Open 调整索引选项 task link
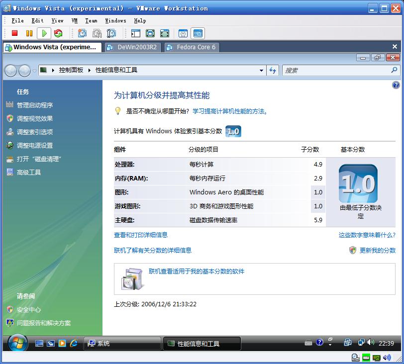The height and width of the screenshot is (364, 404). [x=35, y=132]
